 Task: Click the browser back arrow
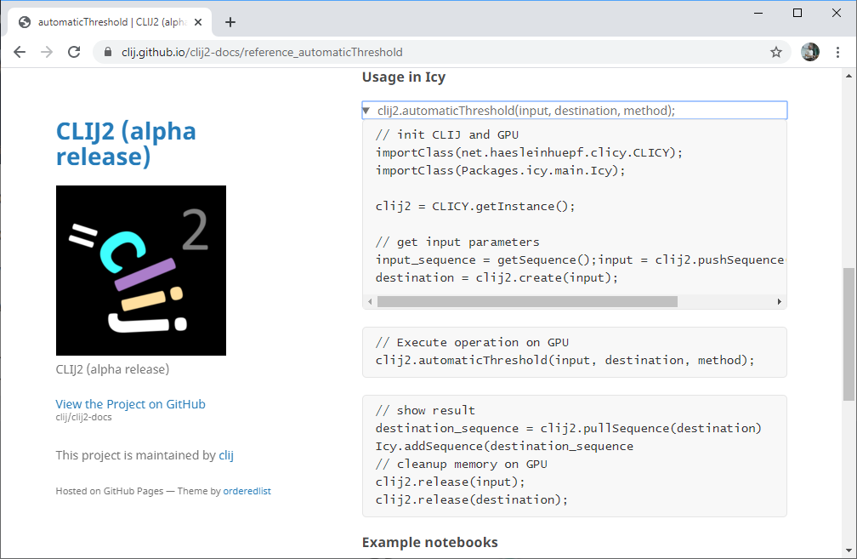coord(20,52)
